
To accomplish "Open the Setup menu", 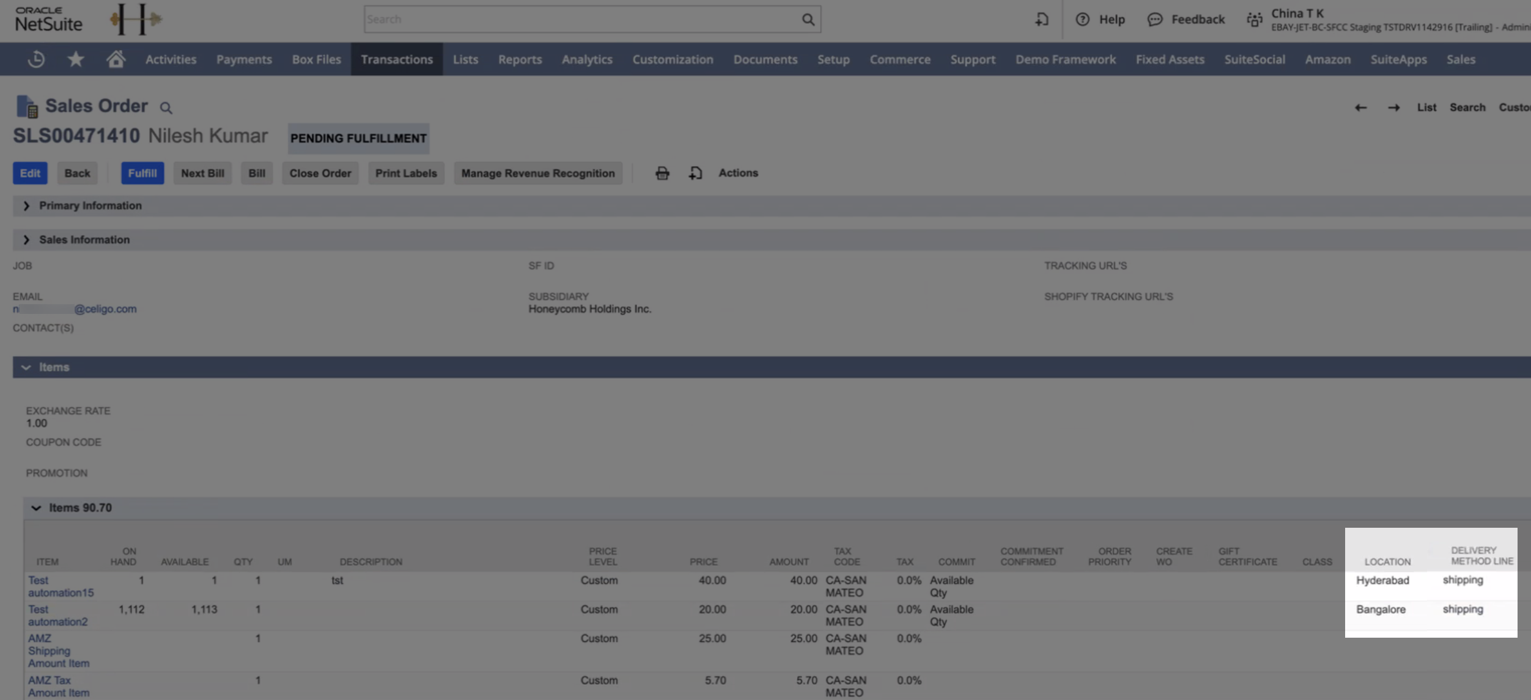I will (x=833, y=59).
